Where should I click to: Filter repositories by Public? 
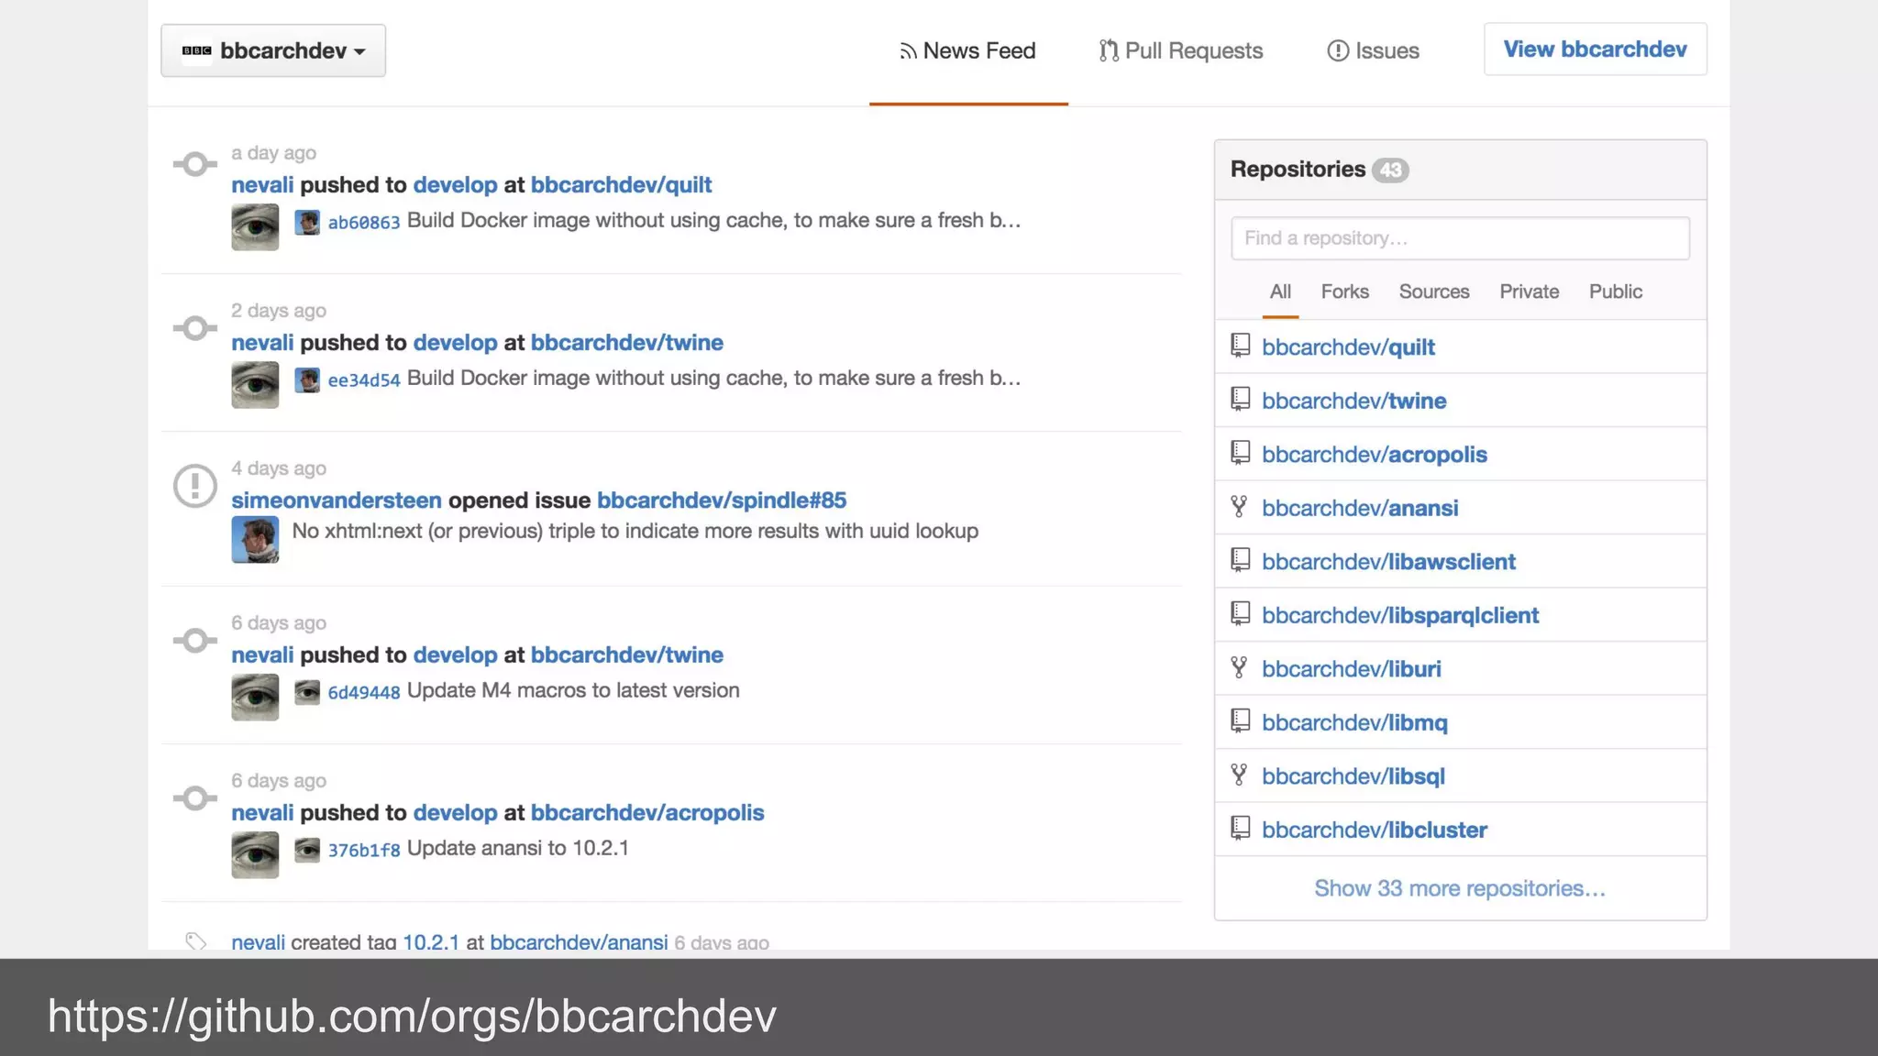(1615, 291)
